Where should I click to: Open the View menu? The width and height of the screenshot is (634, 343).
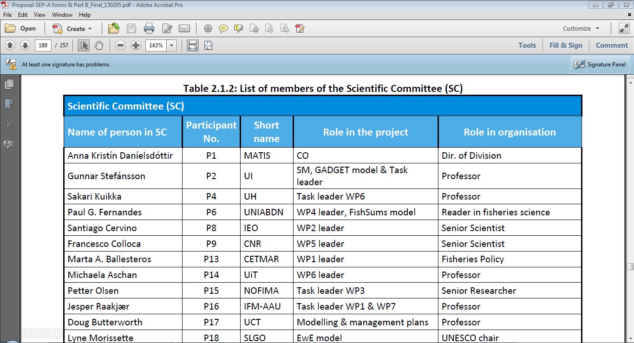pyautogui.click(x=39, y=15)
